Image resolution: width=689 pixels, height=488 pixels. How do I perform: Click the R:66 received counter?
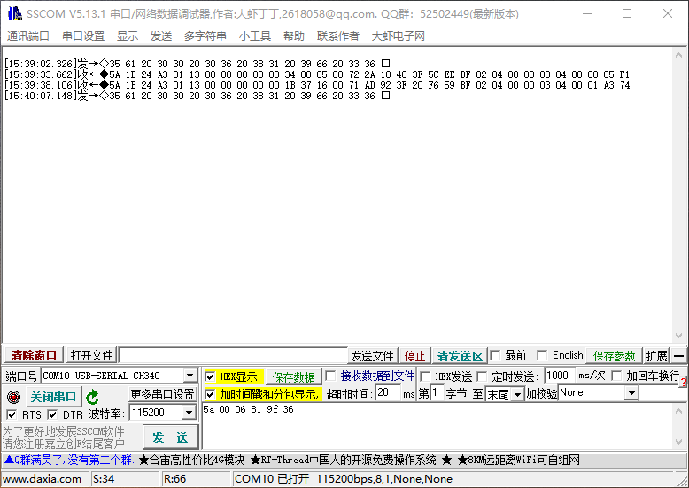174,479
